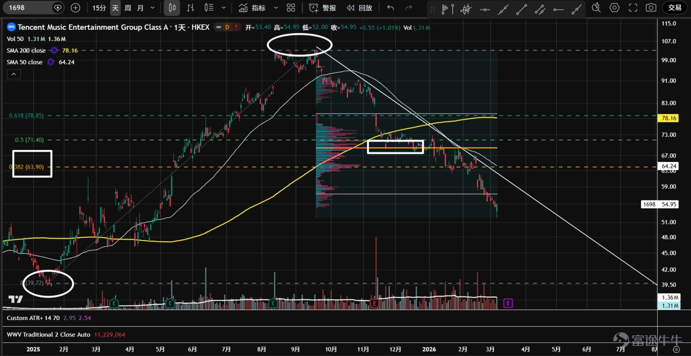Image resolution: width=691 pixels, height=356 pixels.
Task: Select the trend line drawing tool
Action: click(522, 9)
